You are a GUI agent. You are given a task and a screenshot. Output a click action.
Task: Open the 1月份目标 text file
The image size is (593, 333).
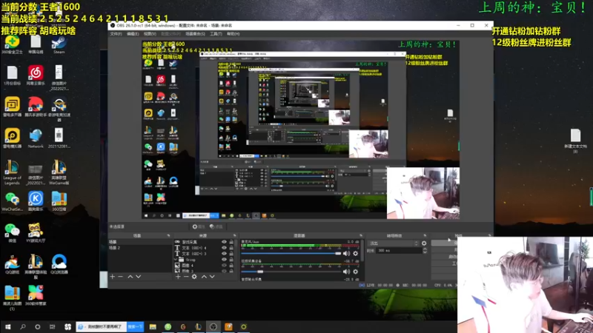point(12,75)
